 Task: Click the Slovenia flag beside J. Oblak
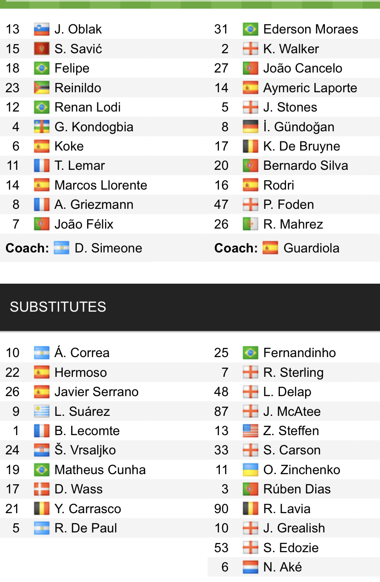(x=41, y=29)
